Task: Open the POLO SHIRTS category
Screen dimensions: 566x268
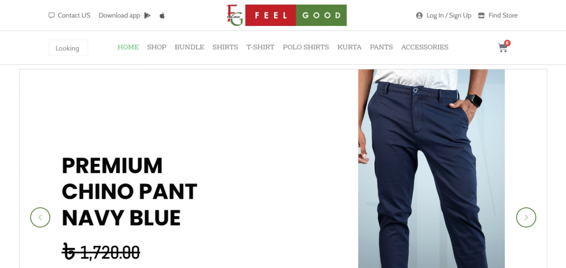Action: pyautogui.click(x=306, y=47)
